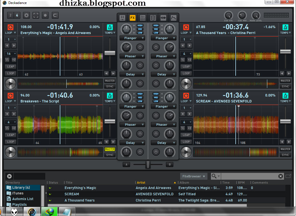Viewport: 296px width, 216px height.
Task: Enable top-right Flanger effect power button
Action: point(156,47)
